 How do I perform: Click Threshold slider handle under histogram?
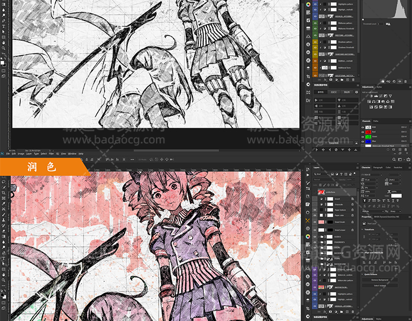tap(363, 19)
